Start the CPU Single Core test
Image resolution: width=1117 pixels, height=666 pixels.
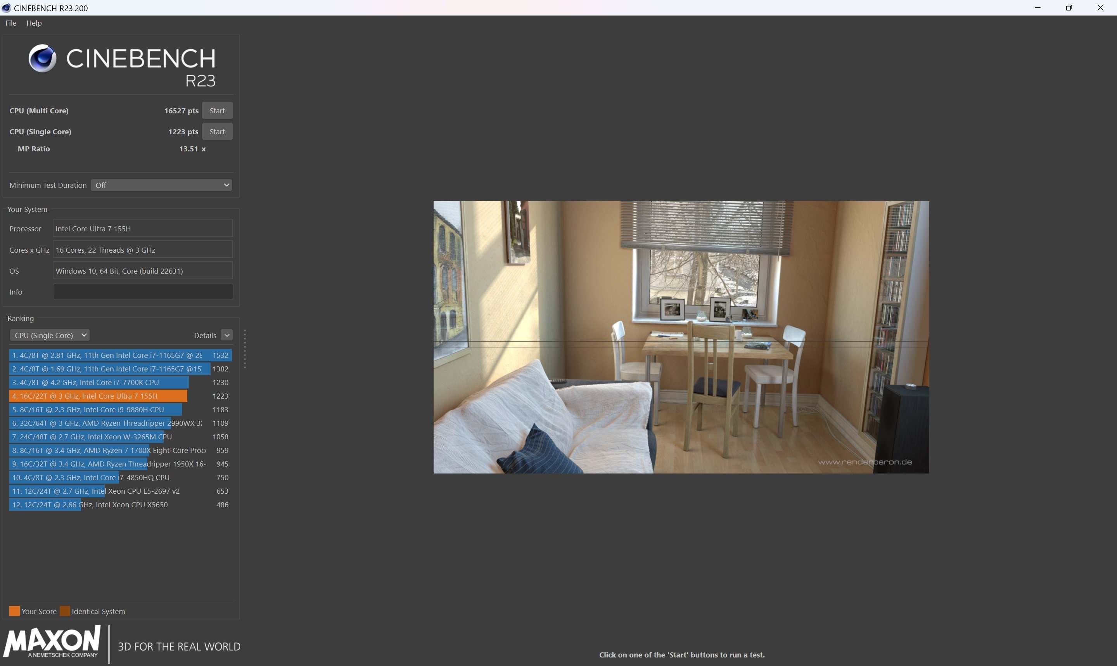pyautogui.click(x=217, y=132)
